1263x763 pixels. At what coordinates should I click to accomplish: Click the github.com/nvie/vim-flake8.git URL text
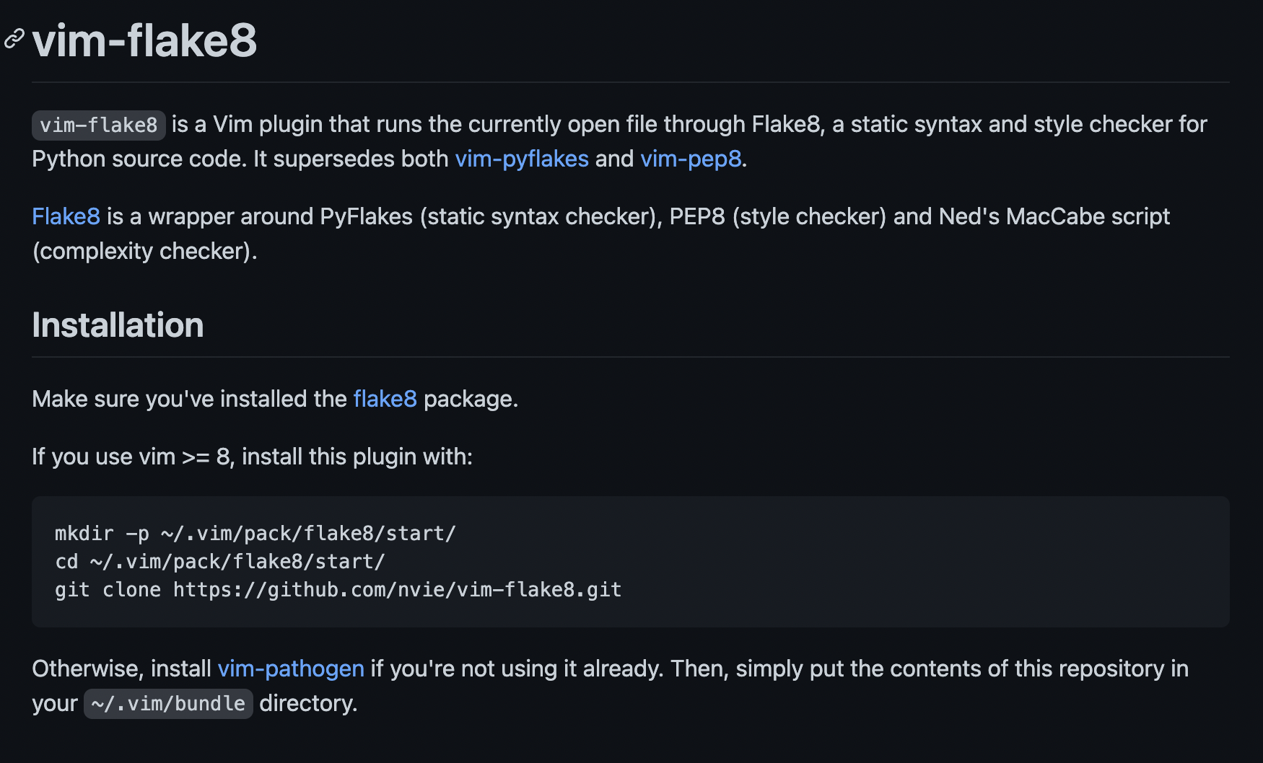(x=397, y=590)
